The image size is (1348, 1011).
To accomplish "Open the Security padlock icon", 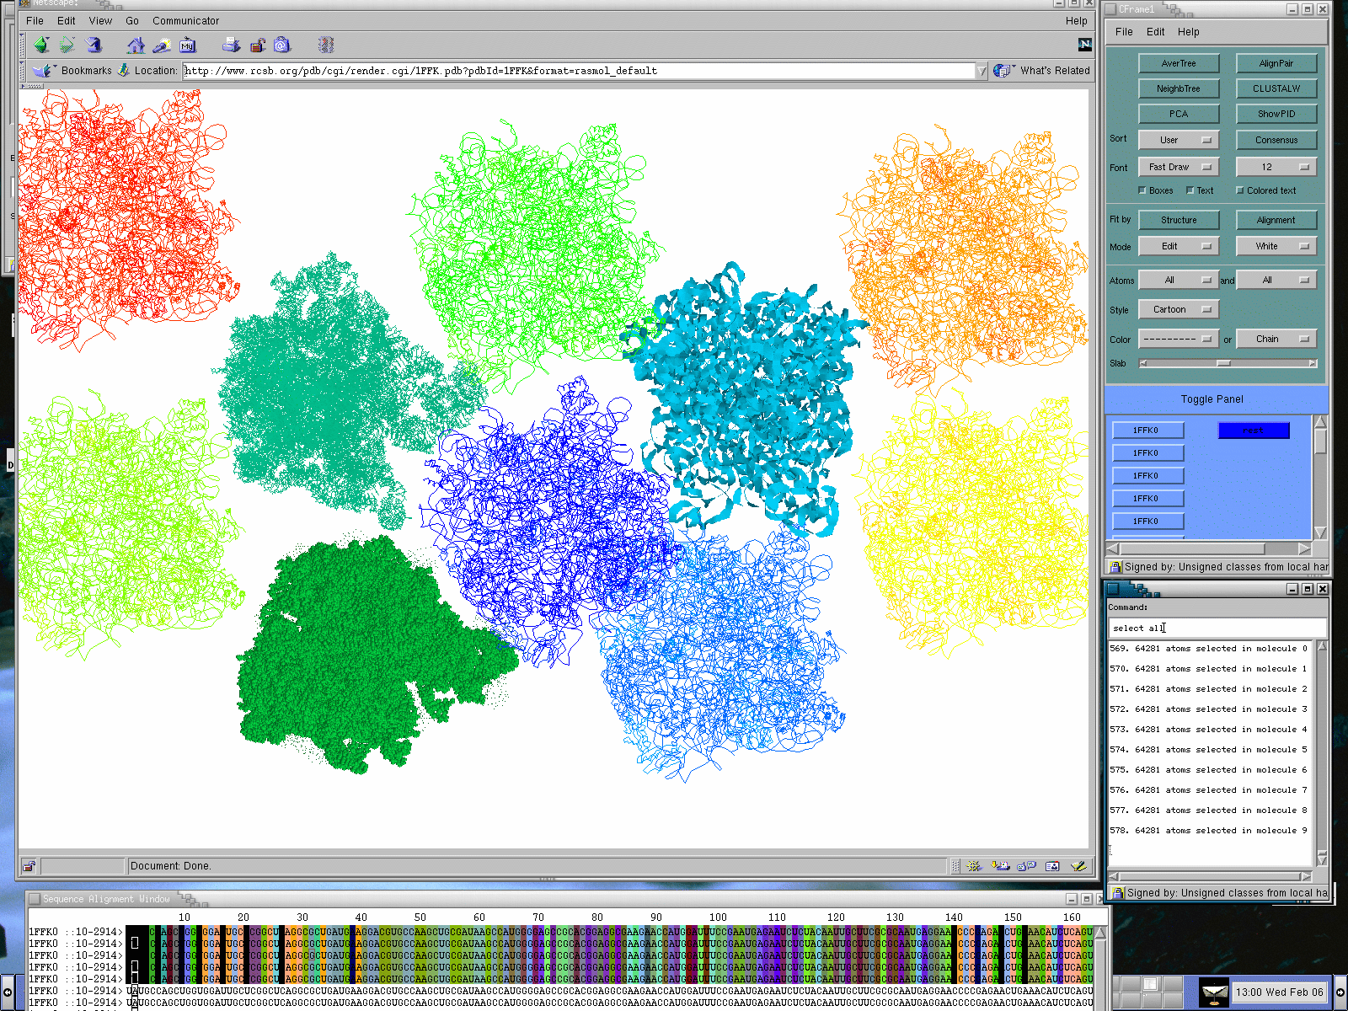I will 257,45.
